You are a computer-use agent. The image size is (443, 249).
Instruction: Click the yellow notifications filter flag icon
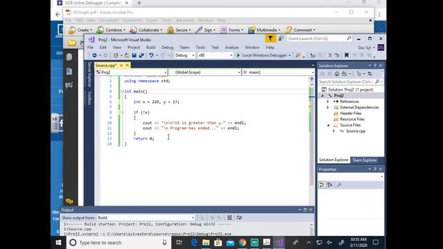tap(271, 39)
